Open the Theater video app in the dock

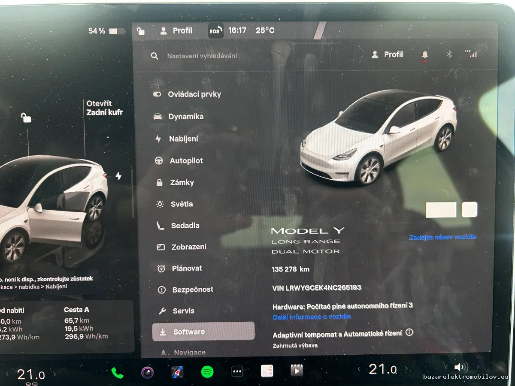[x=297, y=370]
